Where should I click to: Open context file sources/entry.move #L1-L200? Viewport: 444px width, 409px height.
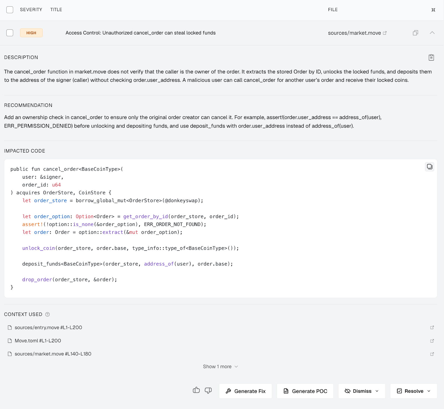click(48, 328)
